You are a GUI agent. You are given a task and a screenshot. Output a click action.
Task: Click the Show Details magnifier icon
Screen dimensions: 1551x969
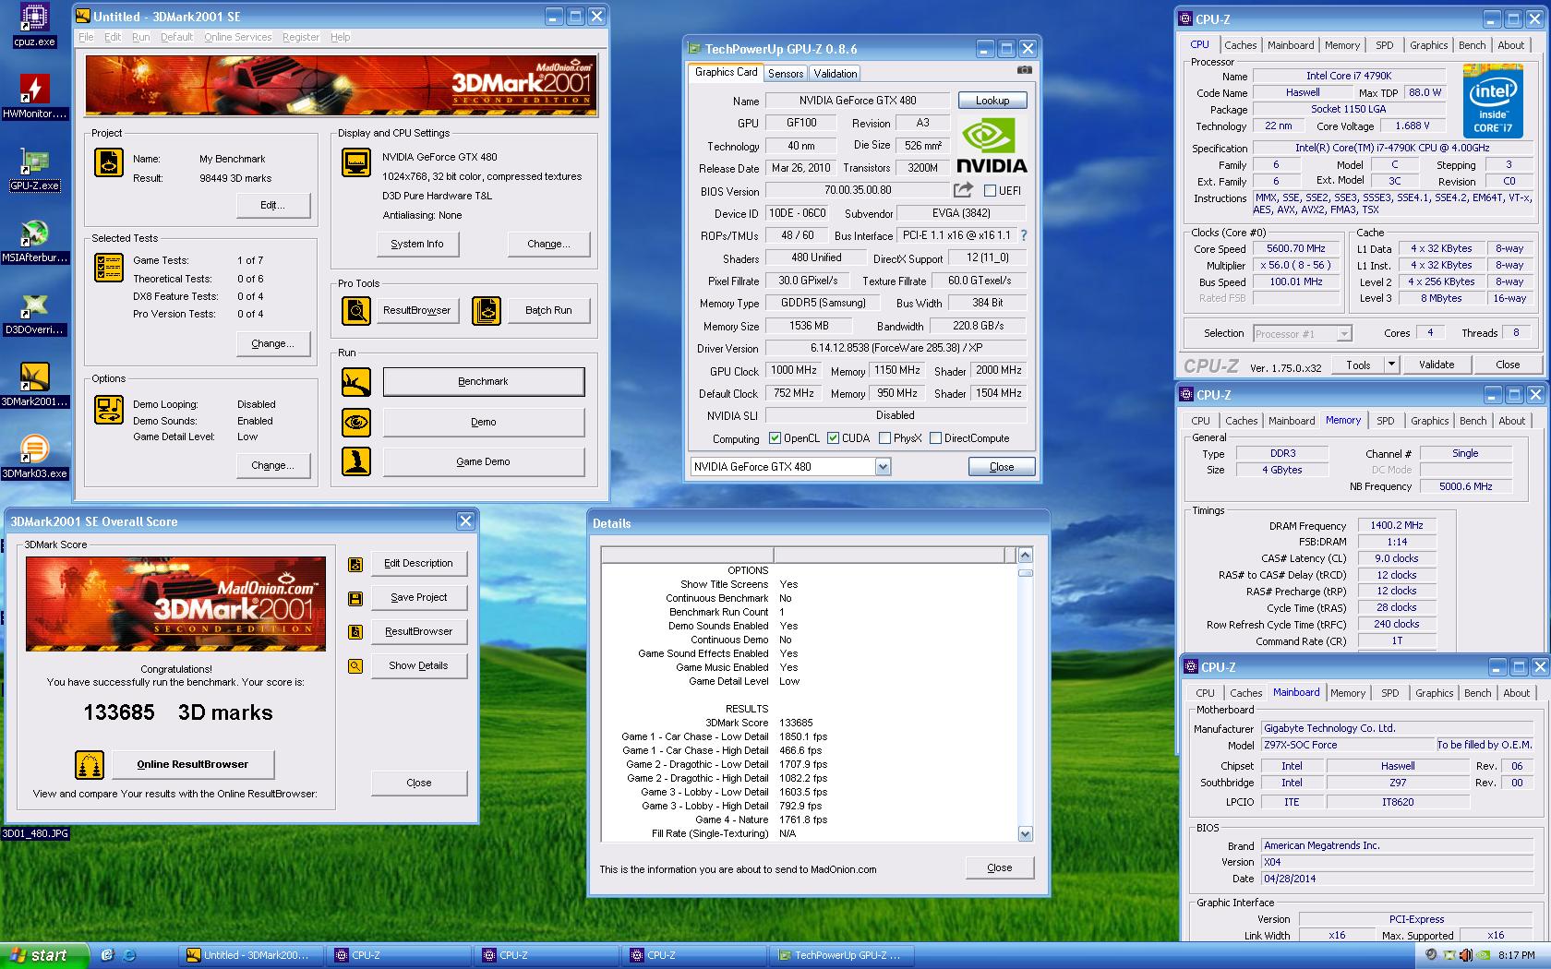[x=355, y=666]
